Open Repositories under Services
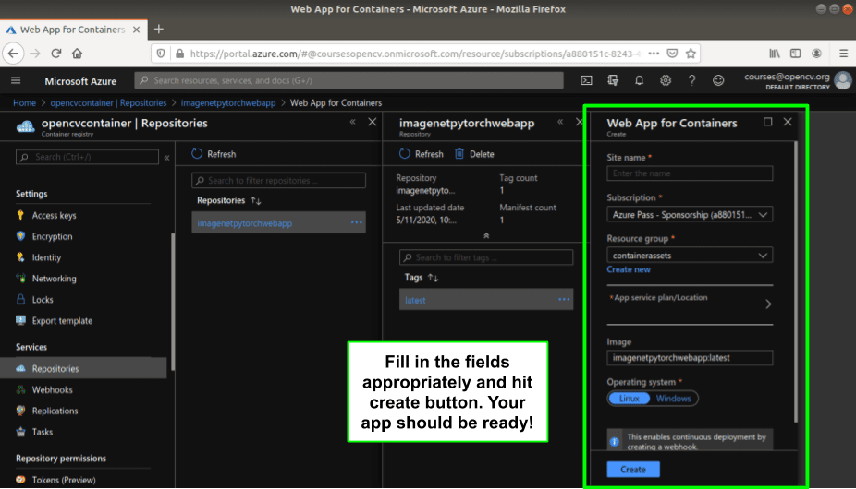The width and height of the screenshot is (856, 489). 83,368
